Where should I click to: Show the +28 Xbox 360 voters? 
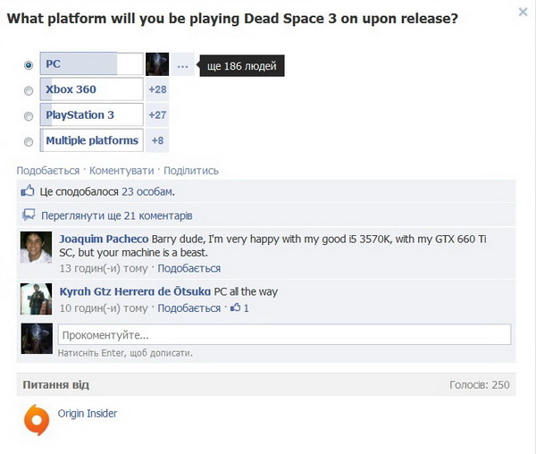click(x=157, y=89)
